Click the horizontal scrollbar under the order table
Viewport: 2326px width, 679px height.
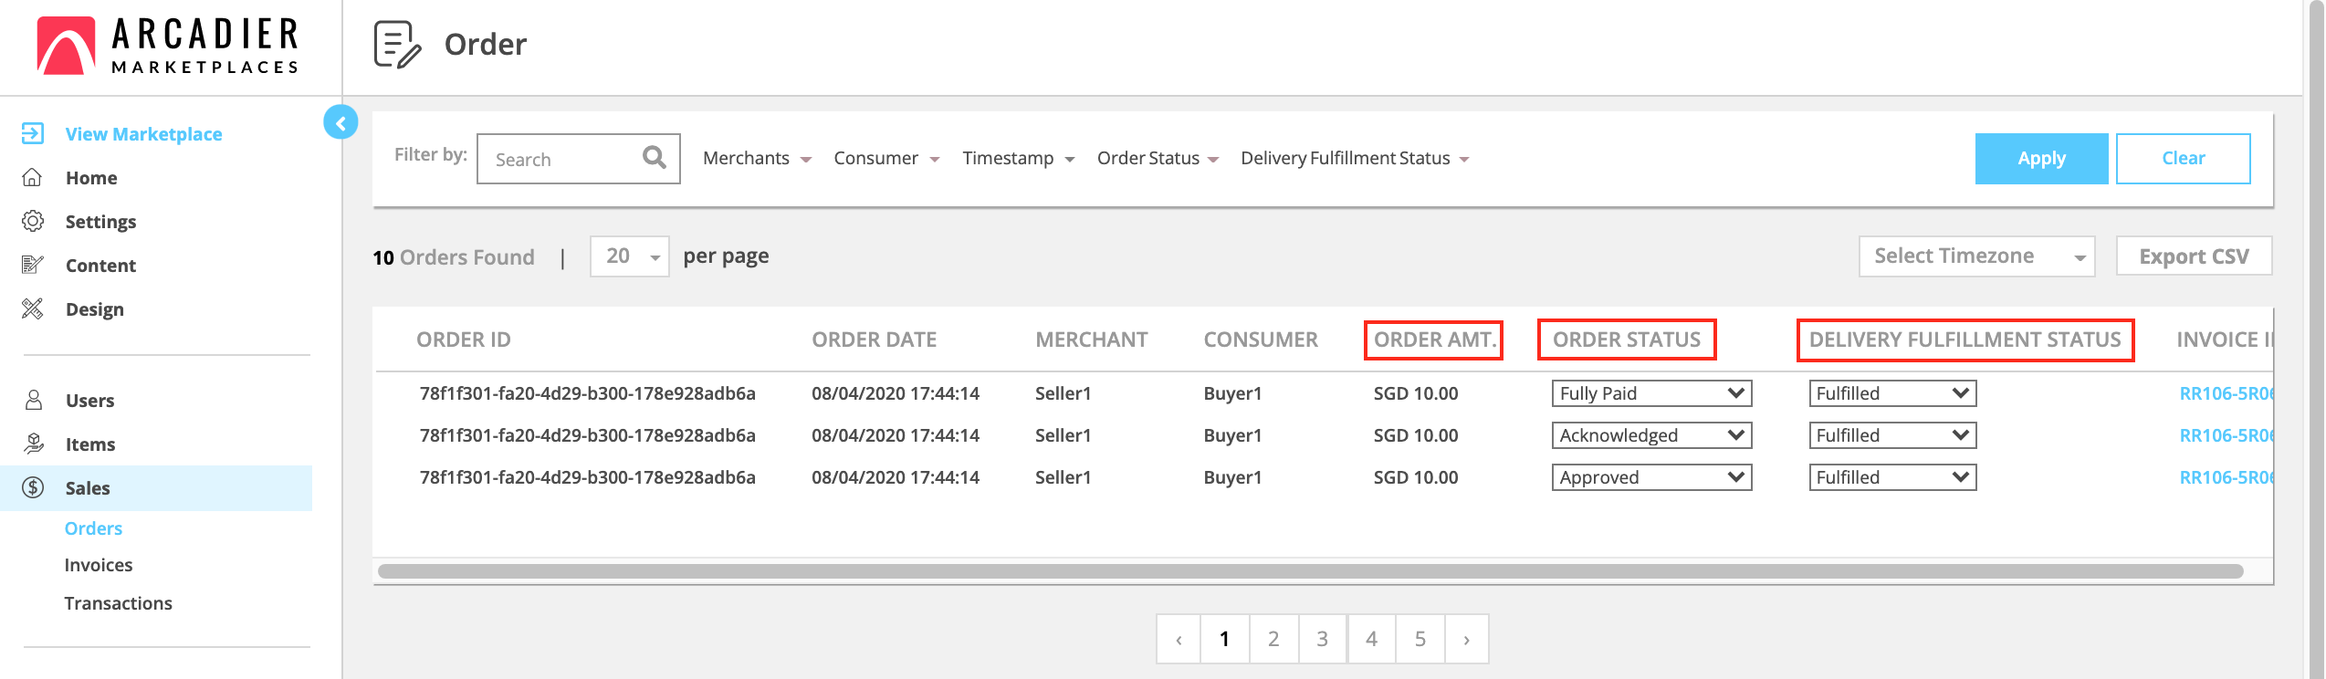coord(1310,571)
